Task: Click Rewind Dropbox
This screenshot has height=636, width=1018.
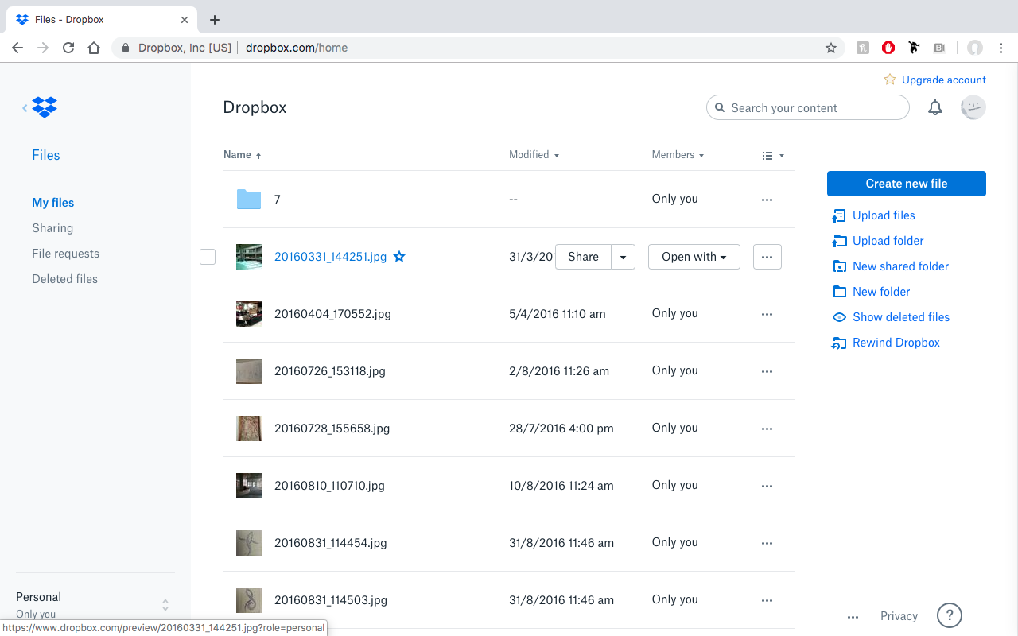Action: tap(896, 343)
